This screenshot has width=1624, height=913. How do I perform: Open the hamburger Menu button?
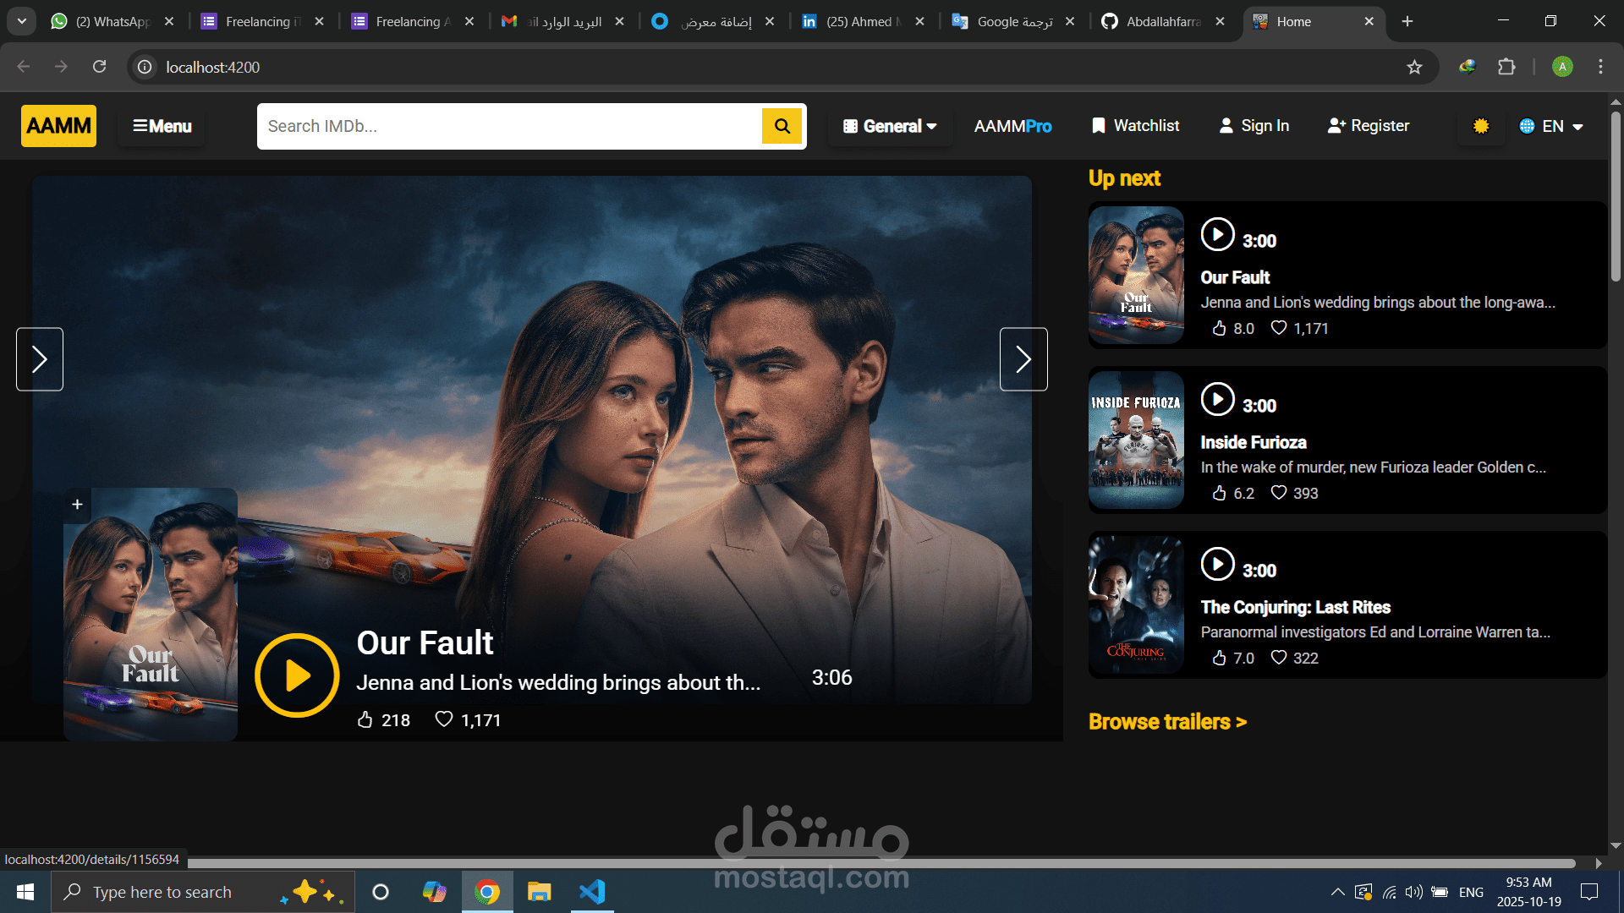(x=162, y=126)
